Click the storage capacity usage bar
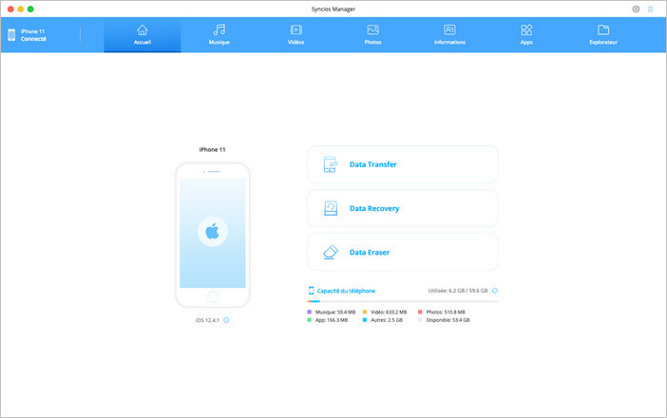Image resolution: width=667 pixels, height=418 pixels. (403, 301)
